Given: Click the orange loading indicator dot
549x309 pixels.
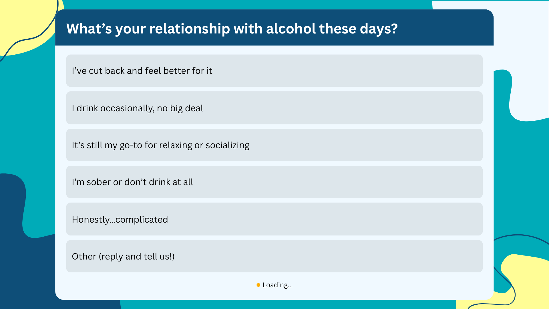Looking at the screenshot, I should point(258,285).
